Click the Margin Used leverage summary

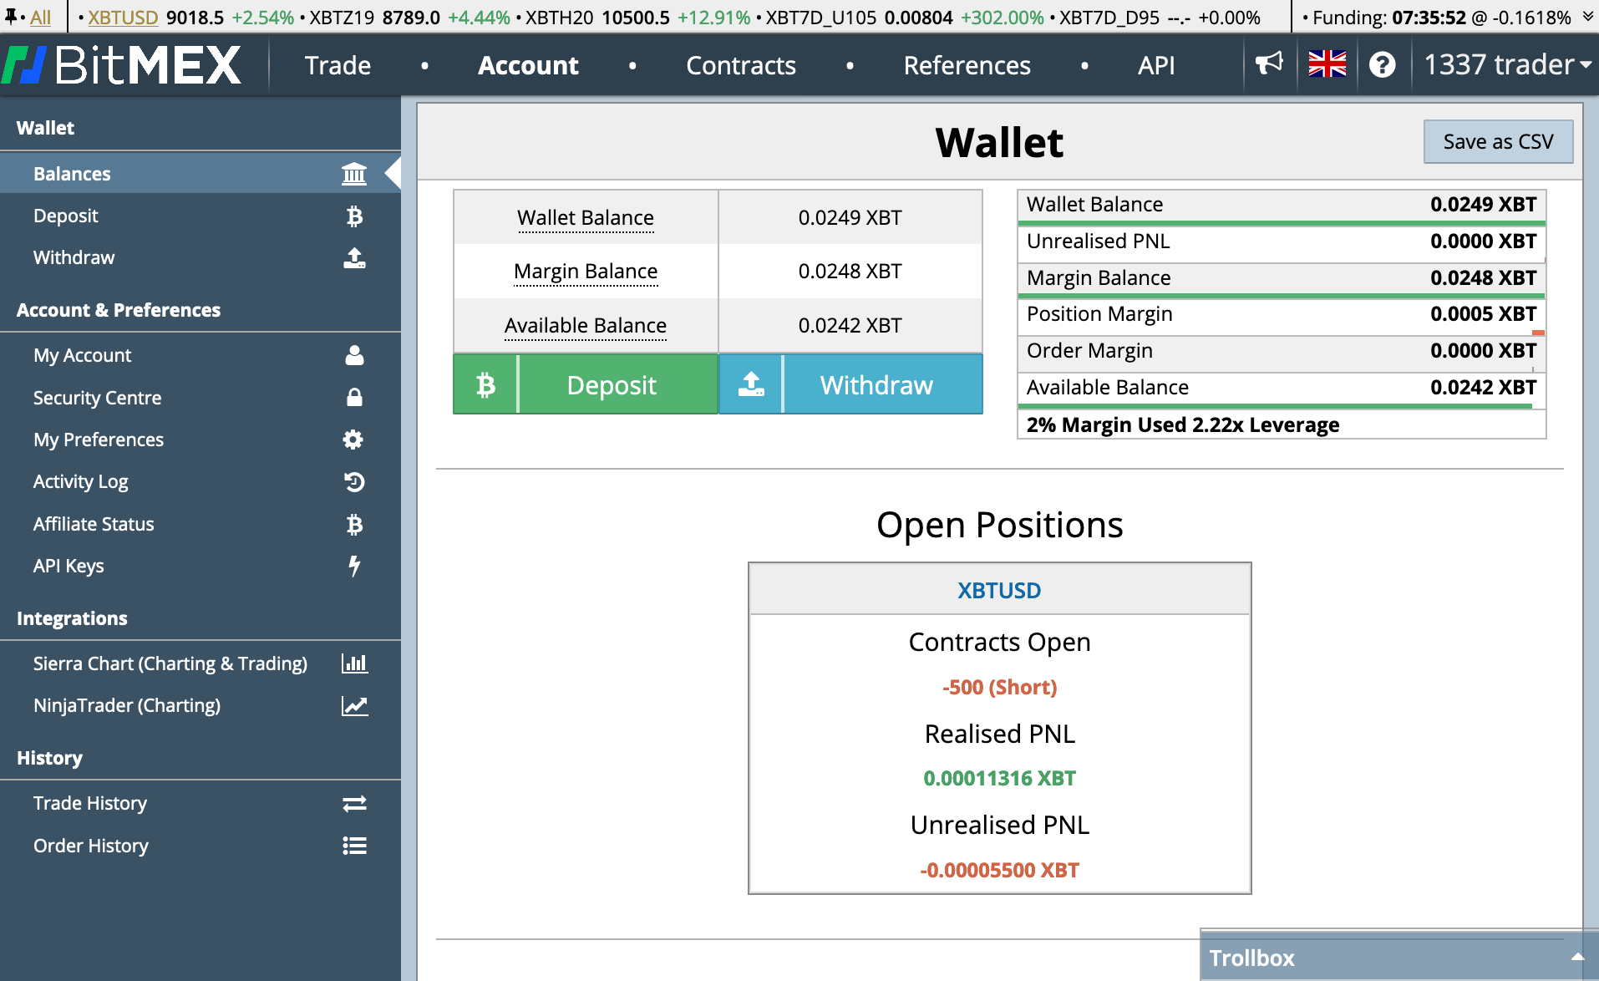[x=1183, y=424]
